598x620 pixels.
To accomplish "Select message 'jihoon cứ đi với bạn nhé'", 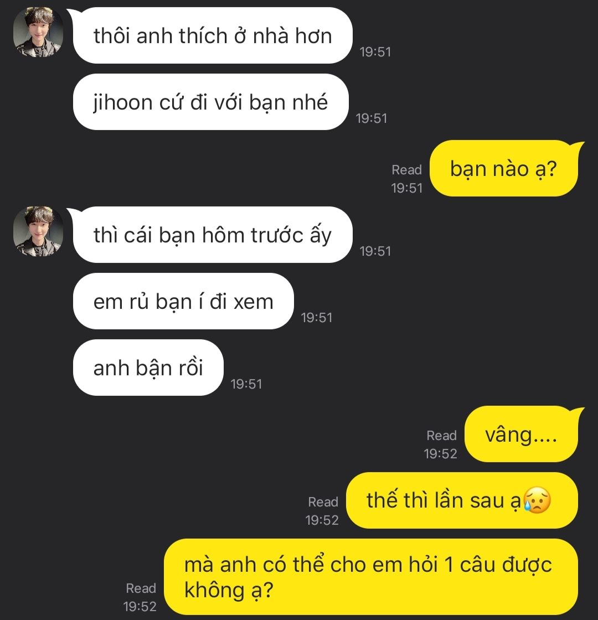I will (211, 102).
